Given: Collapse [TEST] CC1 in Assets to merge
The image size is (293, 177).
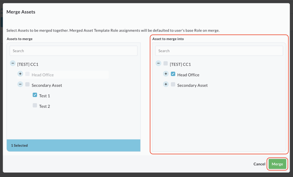Looking at the screenshot, I should coord(13,63).
